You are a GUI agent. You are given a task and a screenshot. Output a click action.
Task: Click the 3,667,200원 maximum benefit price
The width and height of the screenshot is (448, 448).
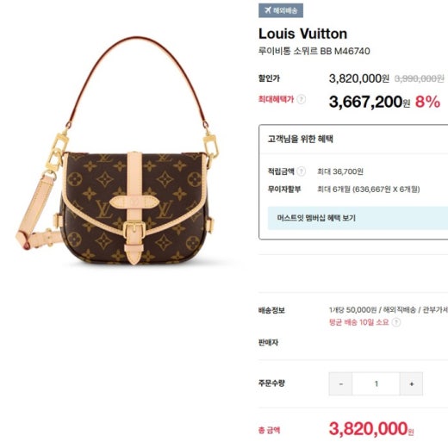click(x=370, y=102)
